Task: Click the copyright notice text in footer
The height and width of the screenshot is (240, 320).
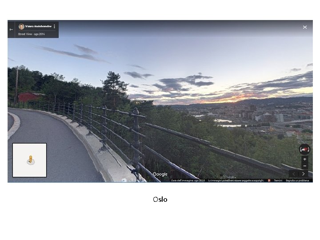Action: click(236, 180)
